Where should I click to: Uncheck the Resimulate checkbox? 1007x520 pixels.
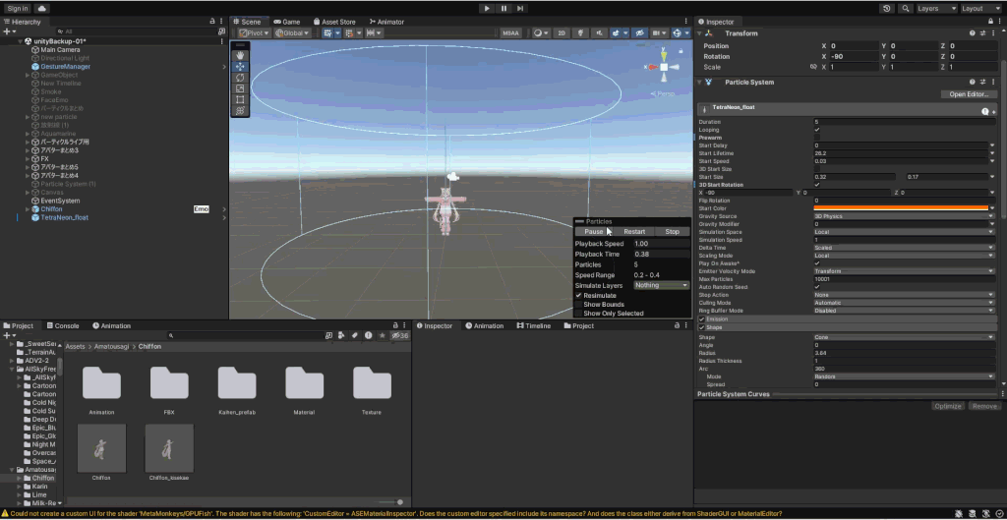coord(579,295)
